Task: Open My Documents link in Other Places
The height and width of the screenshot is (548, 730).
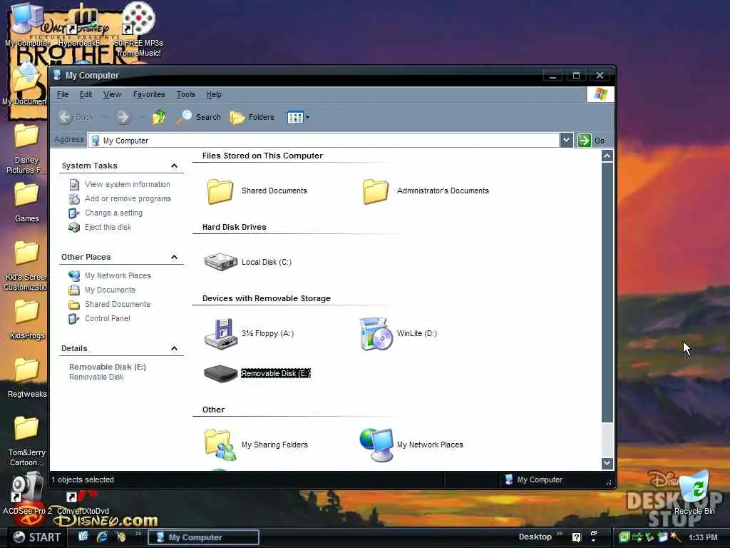Action: [110, 290]
